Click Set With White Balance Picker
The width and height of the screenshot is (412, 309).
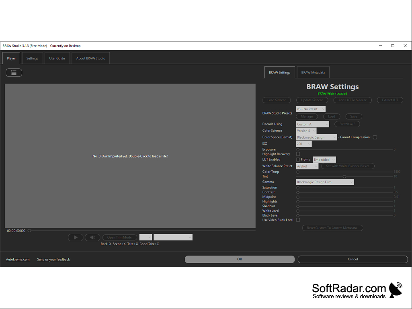348,166
